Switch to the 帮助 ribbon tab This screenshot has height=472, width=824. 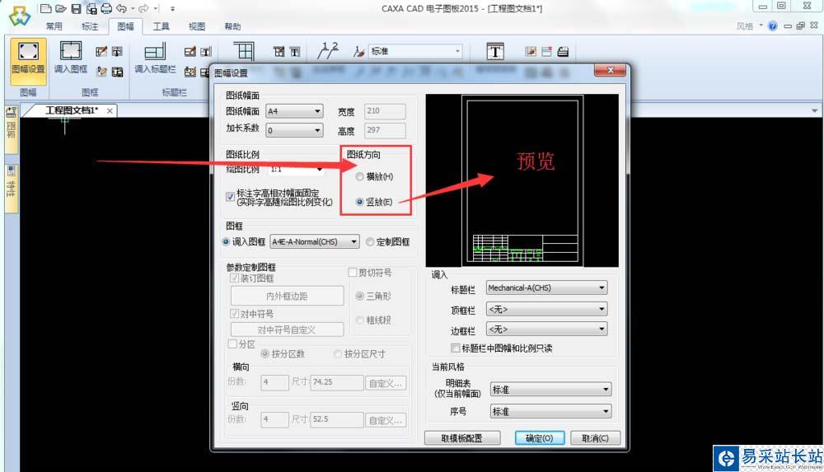point(232,26)
